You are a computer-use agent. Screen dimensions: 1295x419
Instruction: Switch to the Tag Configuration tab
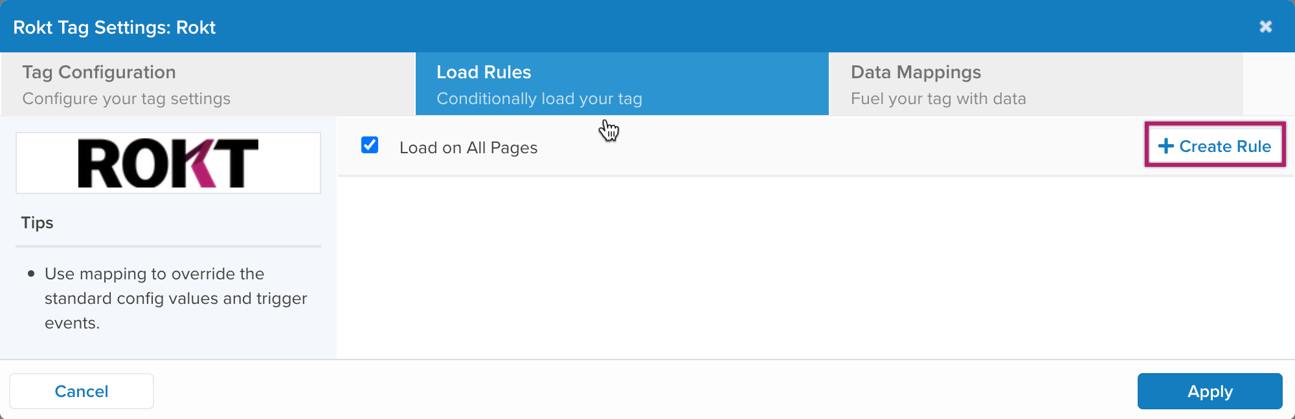[208, 84]
